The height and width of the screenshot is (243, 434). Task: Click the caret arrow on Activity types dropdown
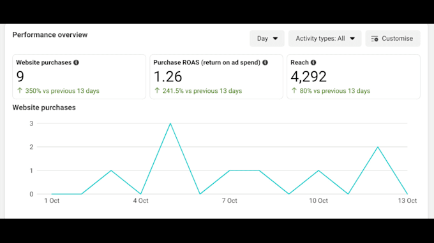[352, 39]
